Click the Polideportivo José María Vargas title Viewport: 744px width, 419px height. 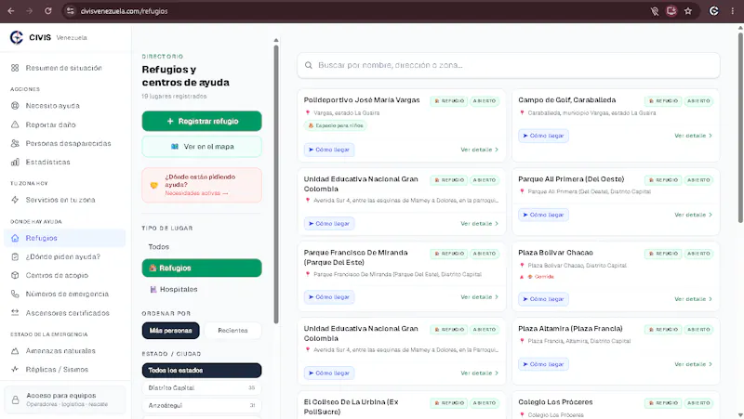362,100
